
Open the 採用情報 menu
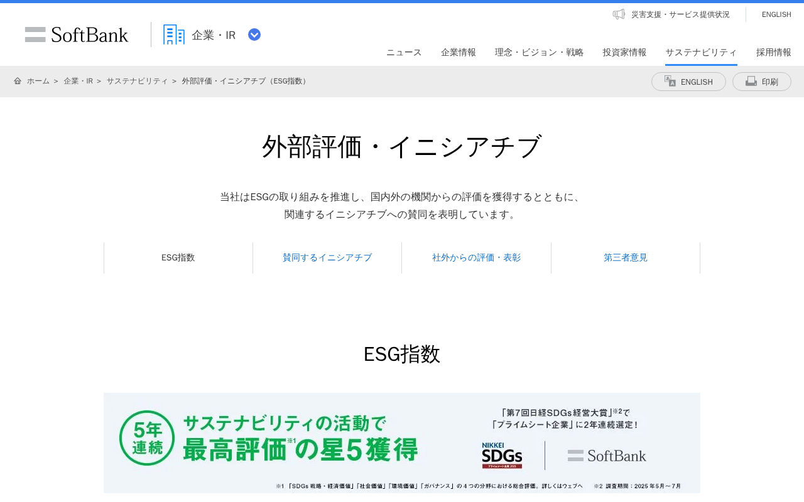point(774,52)
